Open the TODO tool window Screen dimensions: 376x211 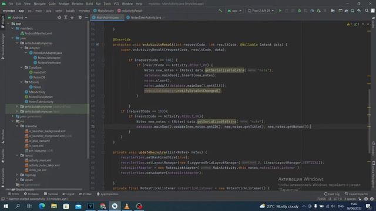(x=13, y=194)
